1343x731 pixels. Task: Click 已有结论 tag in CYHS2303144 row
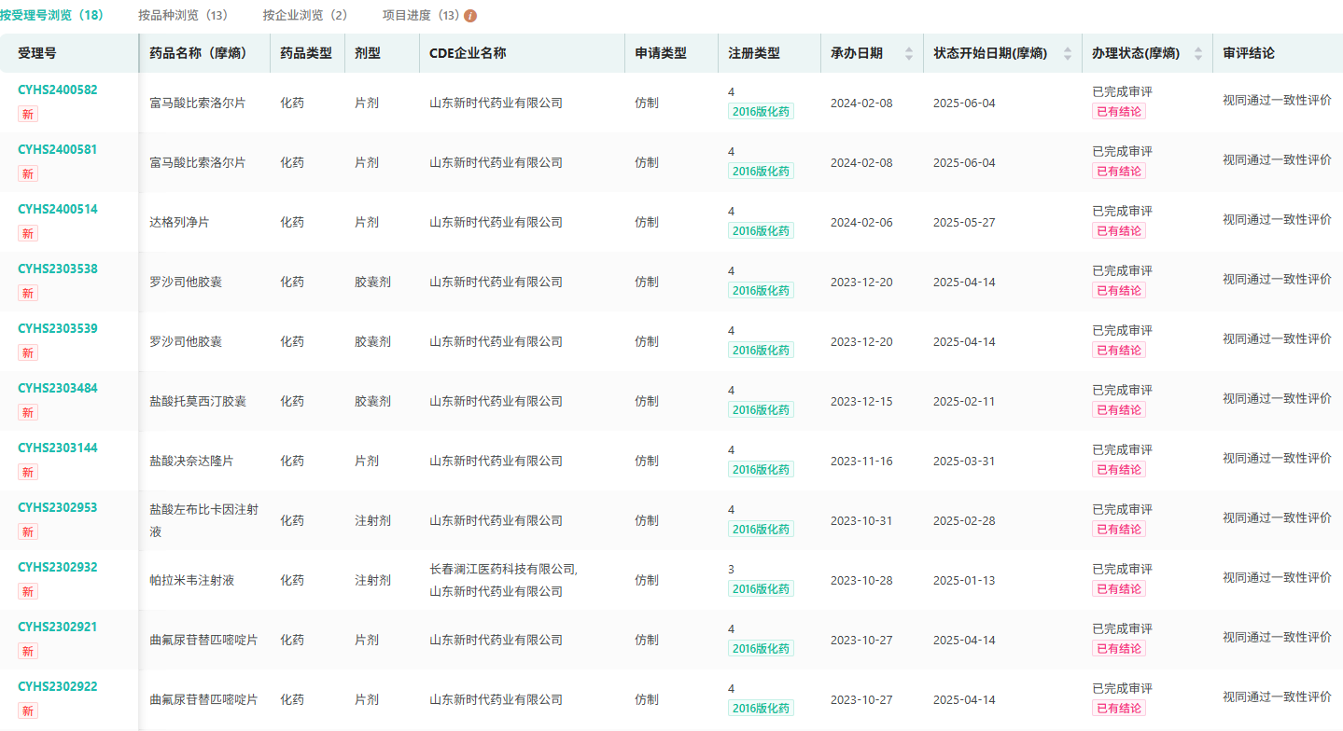click(x=1119, y=469)
